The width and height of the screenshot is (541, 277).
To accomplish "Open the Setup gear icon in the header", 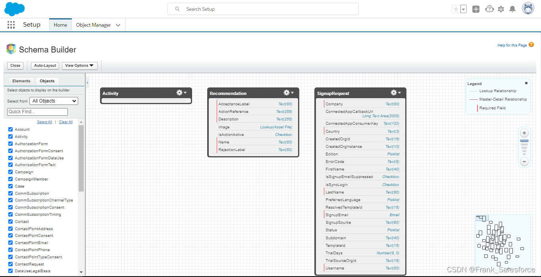I will (501, 8).
